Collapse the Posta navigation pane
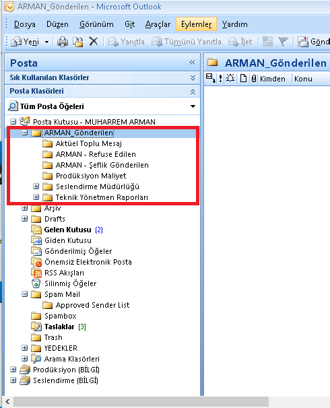330x408 pixels. (192, 63)
